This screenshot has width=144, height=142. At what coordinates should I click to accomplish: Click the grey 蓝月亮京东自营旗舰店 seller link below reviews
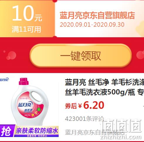point(95,132)
